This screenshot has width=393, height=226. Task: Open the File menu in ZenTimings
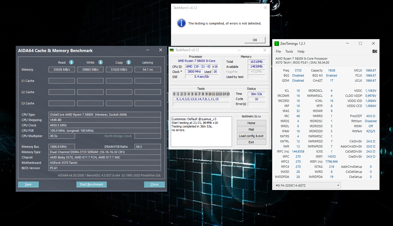(278, 52)
